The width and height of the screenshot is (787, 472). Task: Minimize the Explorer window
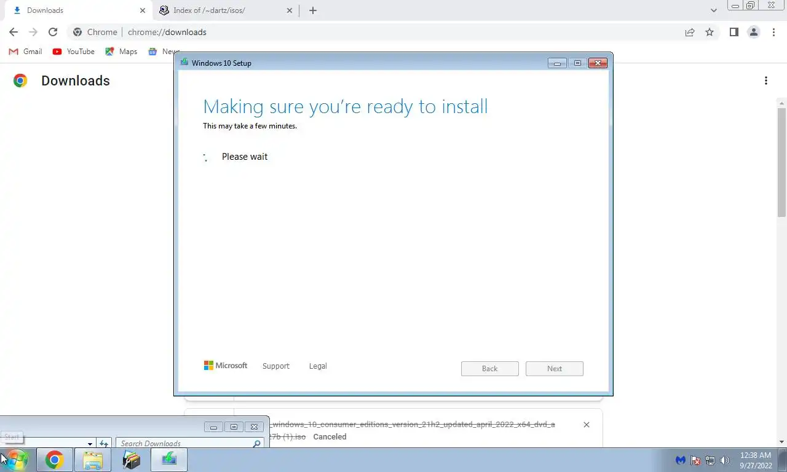[x=214, y=427]
